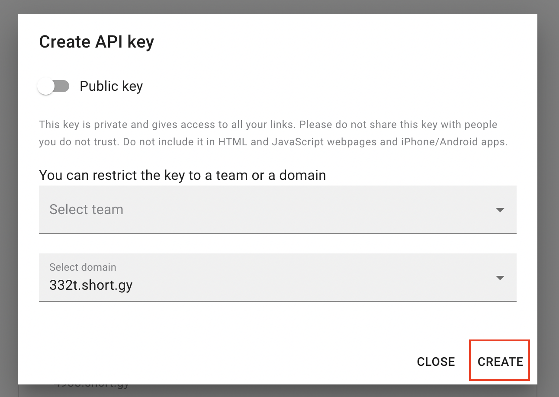Expand the Select domain dropdown arrow
Image resolution: width=559 pixels, height=397 pixels.
tap(500, 278)
